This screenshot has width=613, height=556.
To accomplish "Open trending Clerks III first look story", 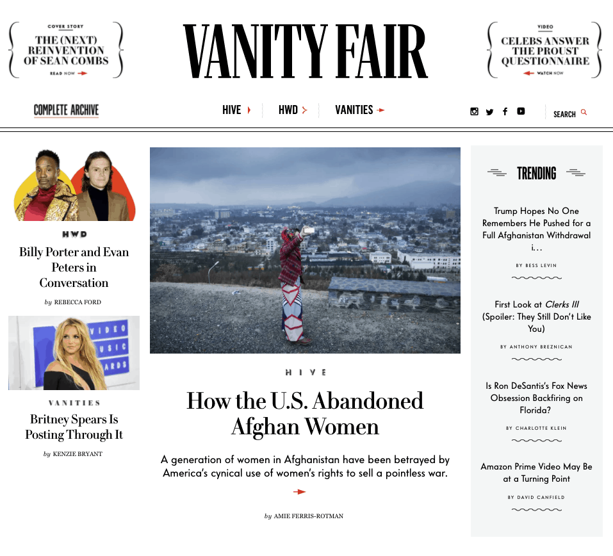I will tap(536, 316).
